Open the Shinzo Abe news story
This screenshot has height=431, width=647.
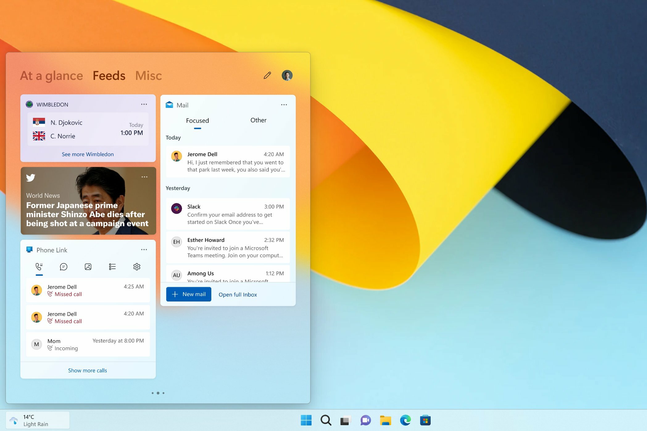pyautogui.click(x=88, y=201)
